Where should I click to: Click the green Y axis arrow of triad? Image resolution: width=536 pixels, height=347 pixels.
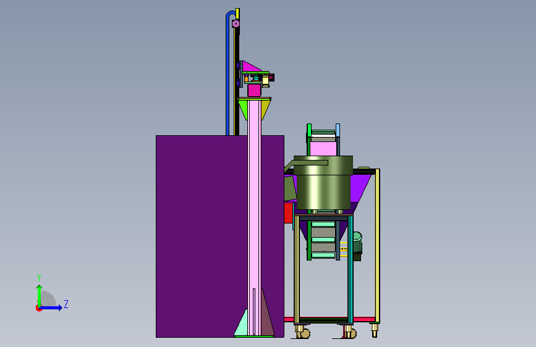point(40,295)
